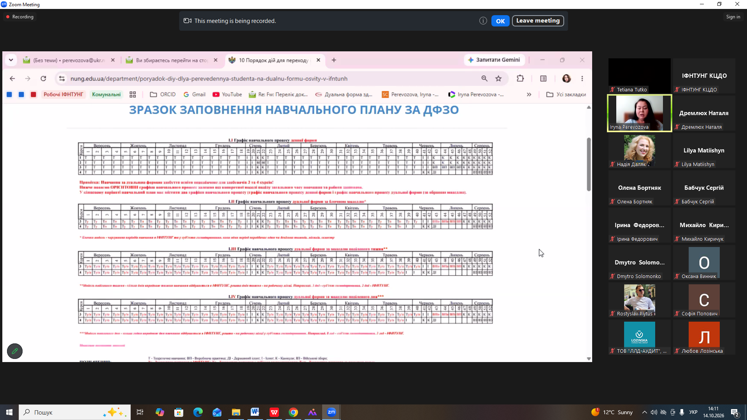This screenshot has width=747, height=420.
Task: Open Google Chrome from the taskbar
Action: tap(293, 412)
